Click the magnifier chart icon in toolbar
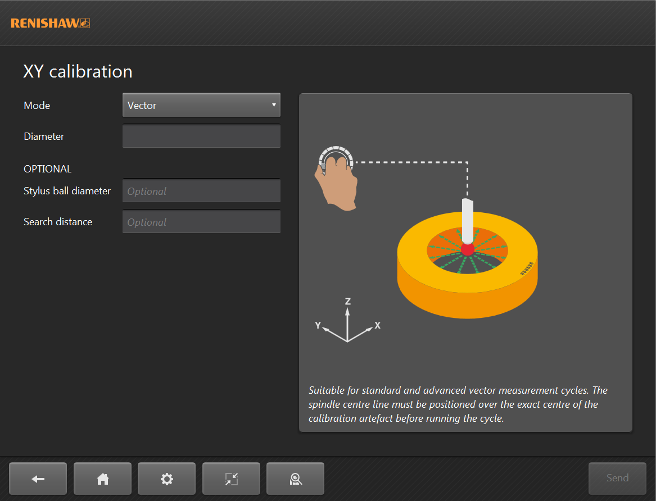The height and width of the screenshot is (501, 656). (295, 479)
